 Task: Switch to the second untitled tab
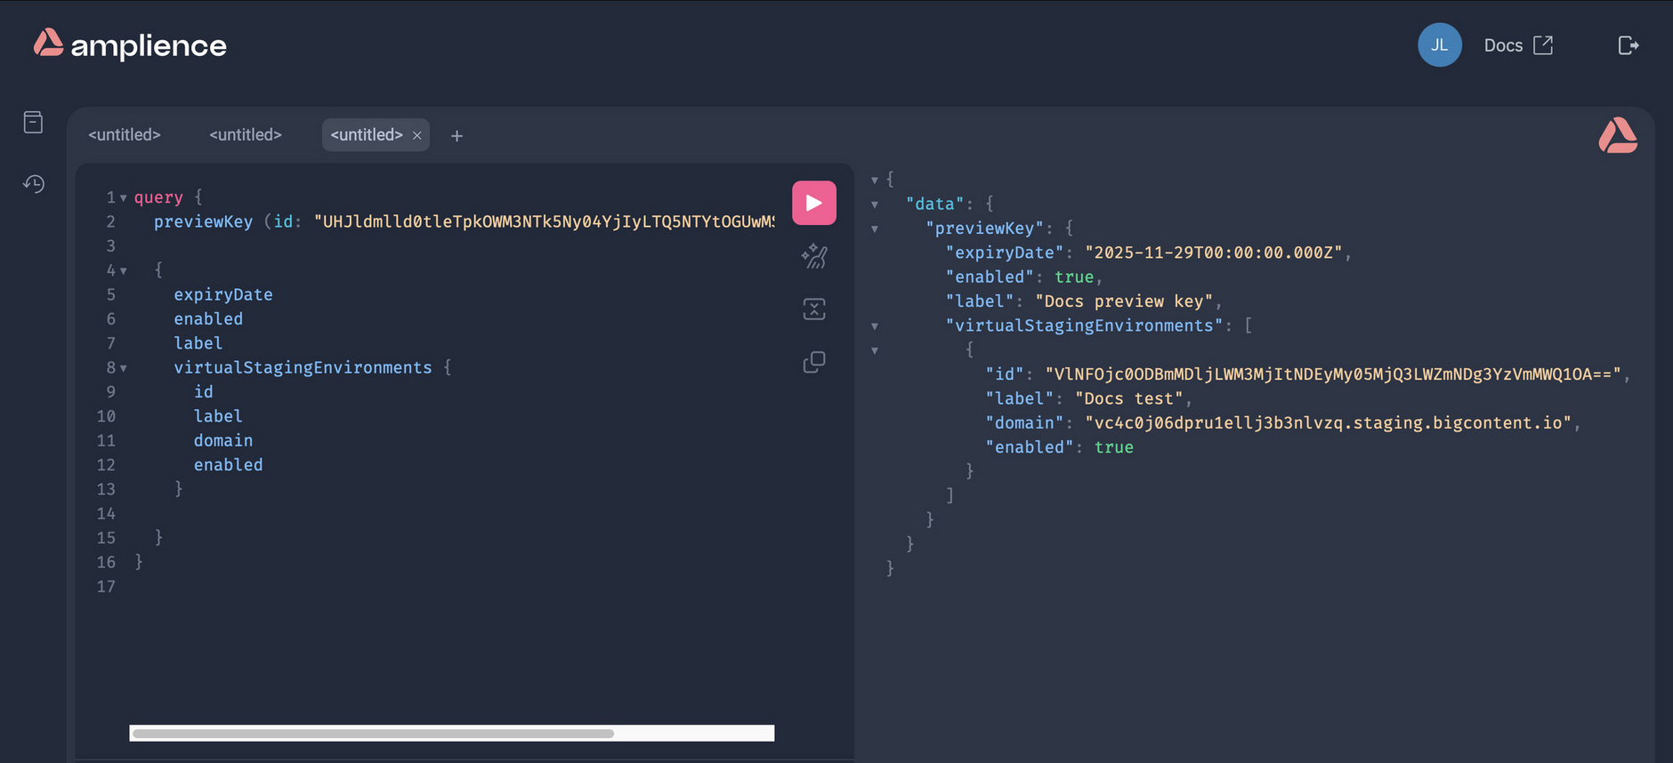click(246, 135)
